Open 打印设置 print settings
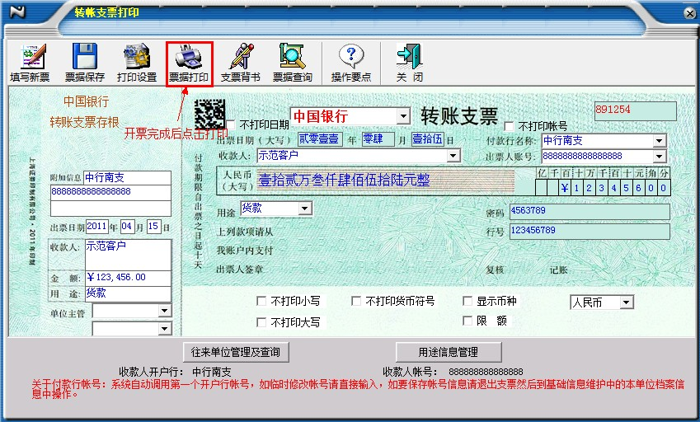This screenshot has height=422, width=700. (x=137, y=63)
